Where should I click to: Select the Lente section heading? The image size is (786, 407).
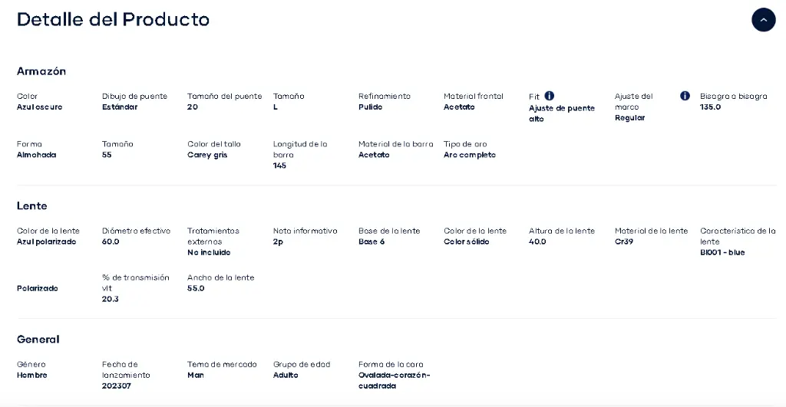click(x=31, y=205)
